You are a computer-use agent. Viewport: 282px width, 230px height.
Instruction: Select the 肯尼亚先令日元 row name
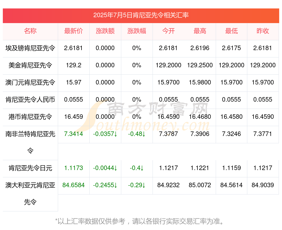coord(30,168)
